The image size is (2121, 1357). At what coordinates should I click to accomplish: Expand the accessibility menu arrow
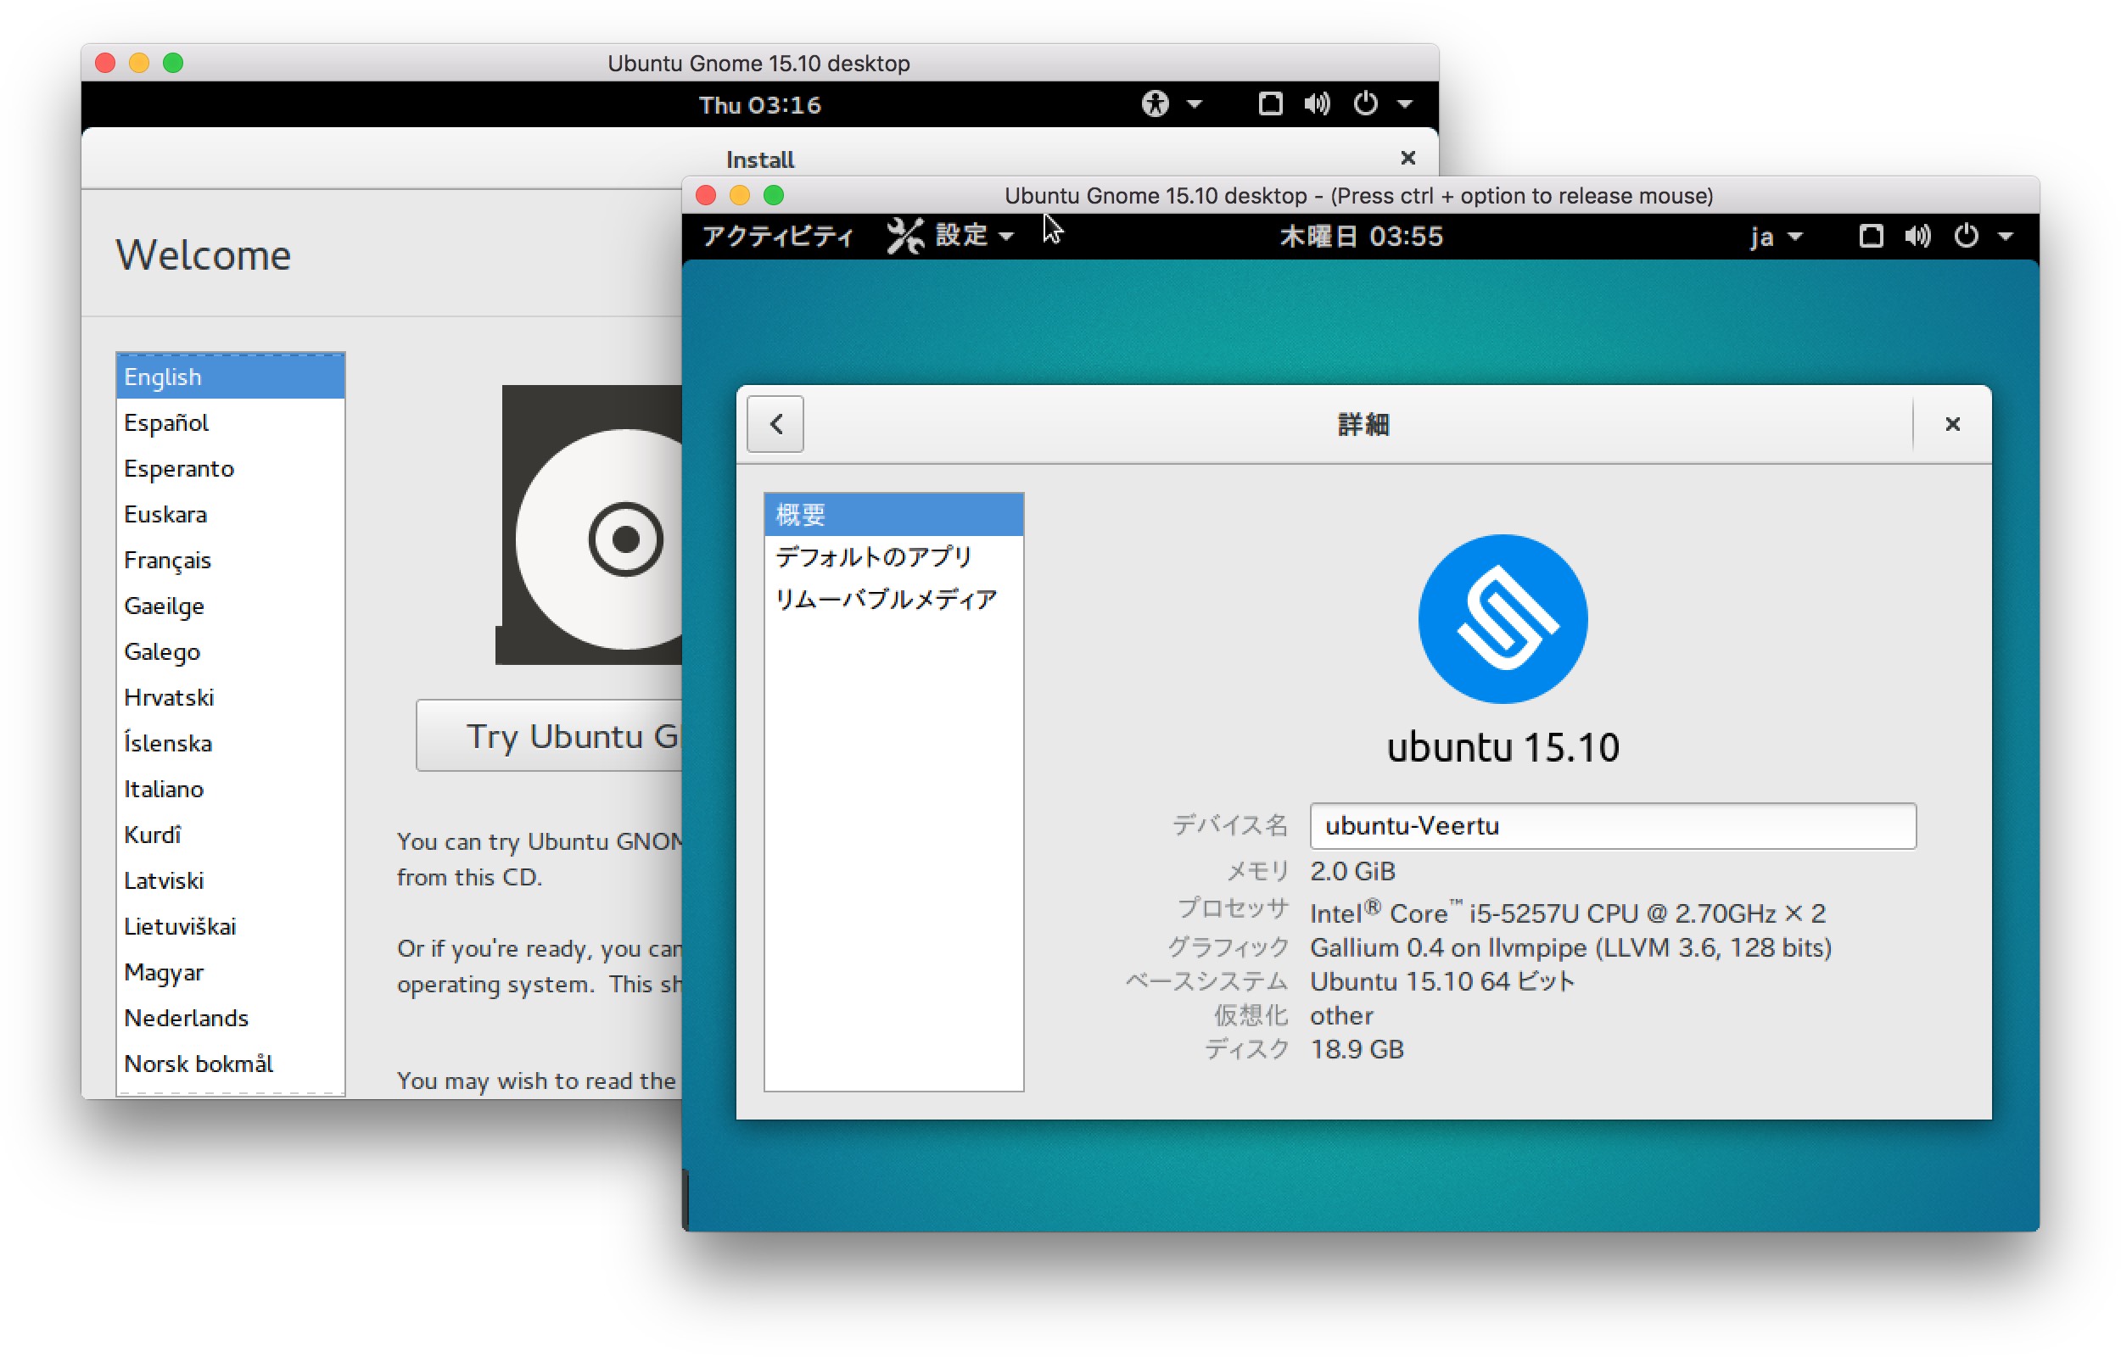click(x=1194, y=104)
